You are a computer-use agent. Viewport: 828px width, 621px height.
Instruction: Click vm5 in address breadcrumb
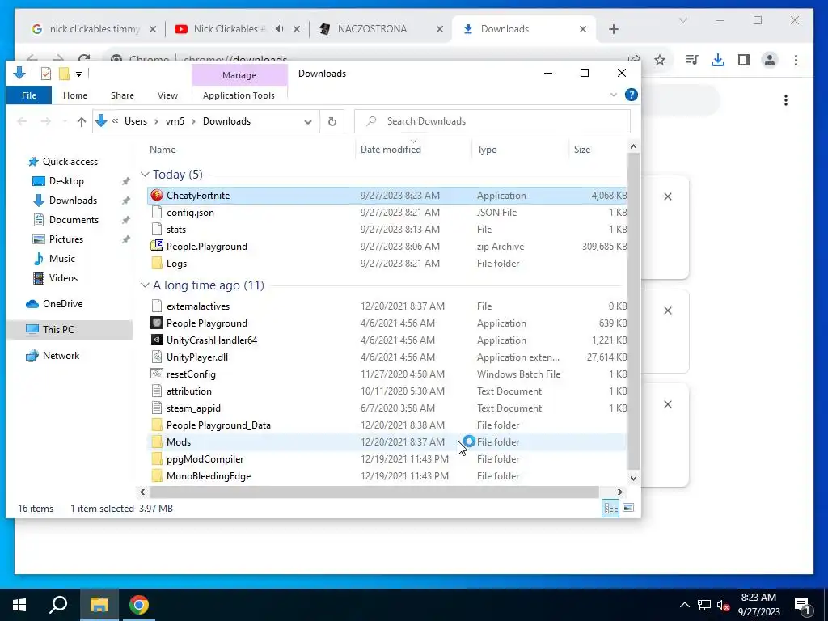click(x=175, y=121)
